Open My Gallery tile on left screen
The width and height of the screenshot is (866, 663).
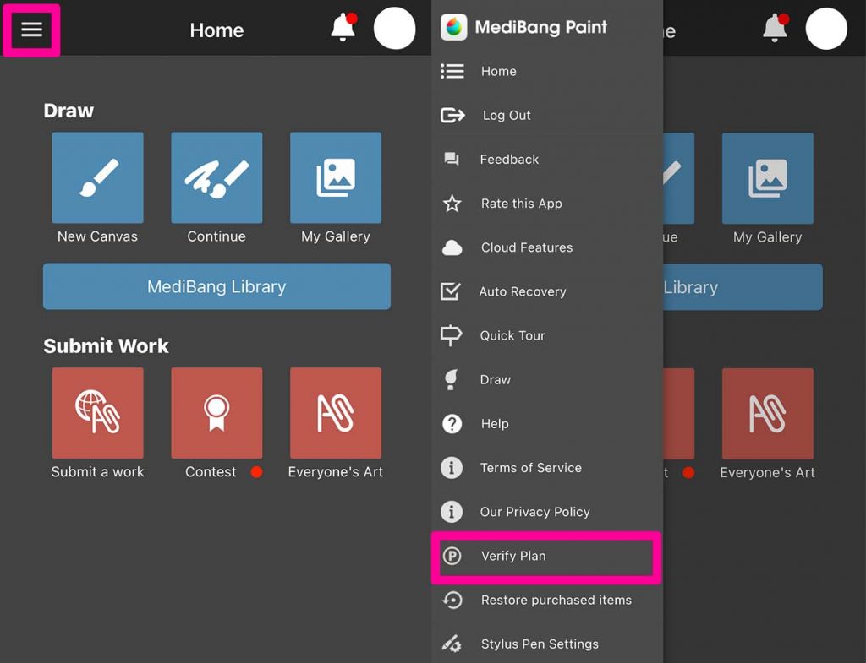(x=336, y=177)
